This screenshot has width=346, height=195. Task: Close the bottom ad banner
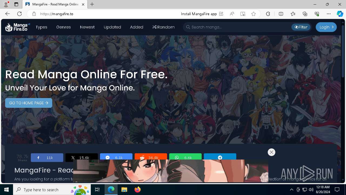point(271,152)
